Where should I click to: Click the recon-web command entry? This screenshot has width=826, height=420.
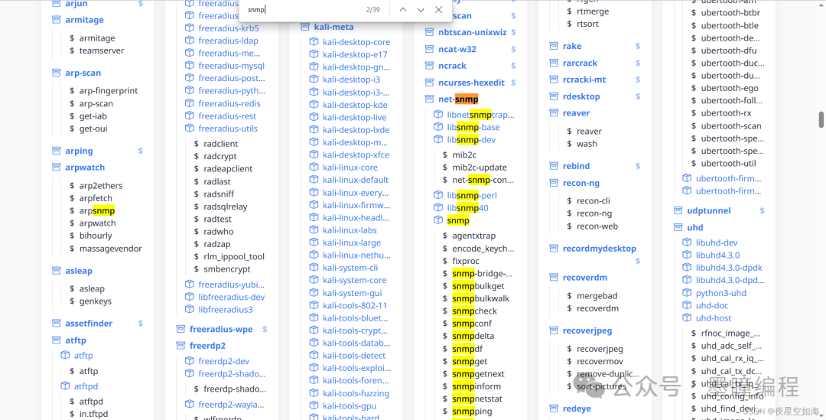597,226
